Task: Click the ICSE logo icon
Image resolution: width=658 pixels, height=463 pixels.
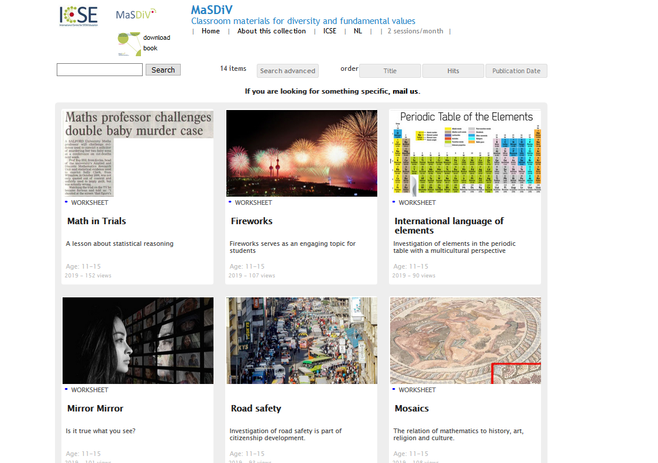Action: 78,16
